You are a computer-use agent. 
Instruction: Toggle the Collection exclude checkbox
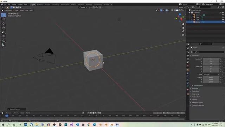220,13
